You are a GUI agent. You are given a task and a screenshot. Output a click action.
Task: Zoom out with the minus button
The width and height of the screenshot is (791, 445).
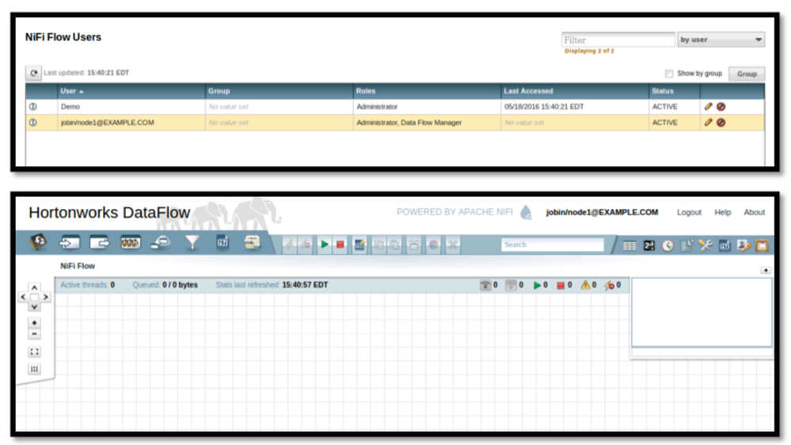coord(34,334)
